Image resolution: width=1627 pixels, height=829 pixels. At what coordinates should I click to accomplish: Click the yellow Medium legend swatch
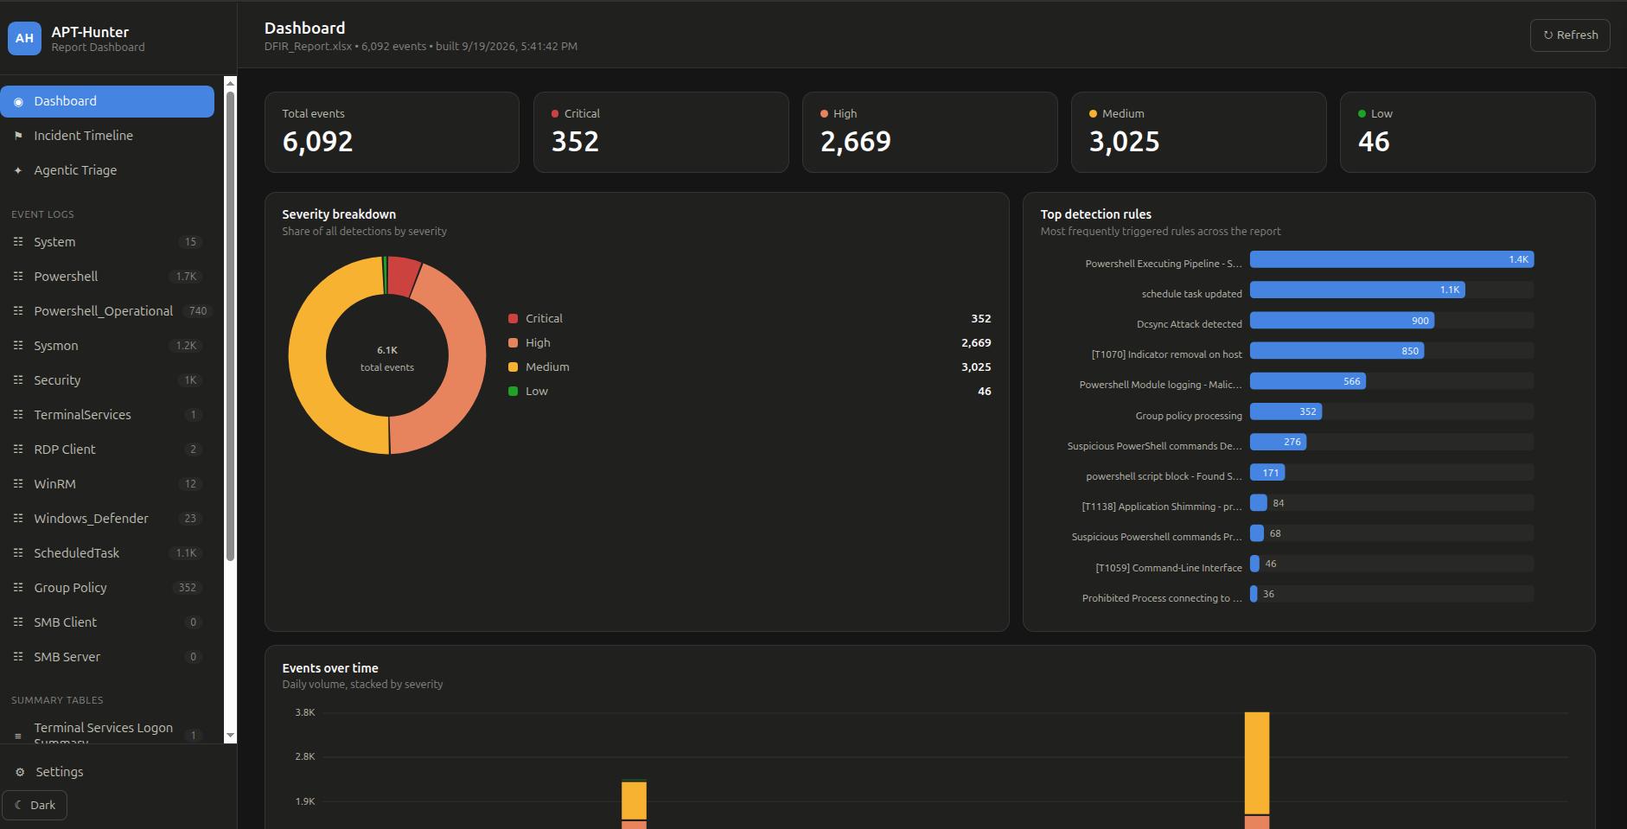(513, 367)
